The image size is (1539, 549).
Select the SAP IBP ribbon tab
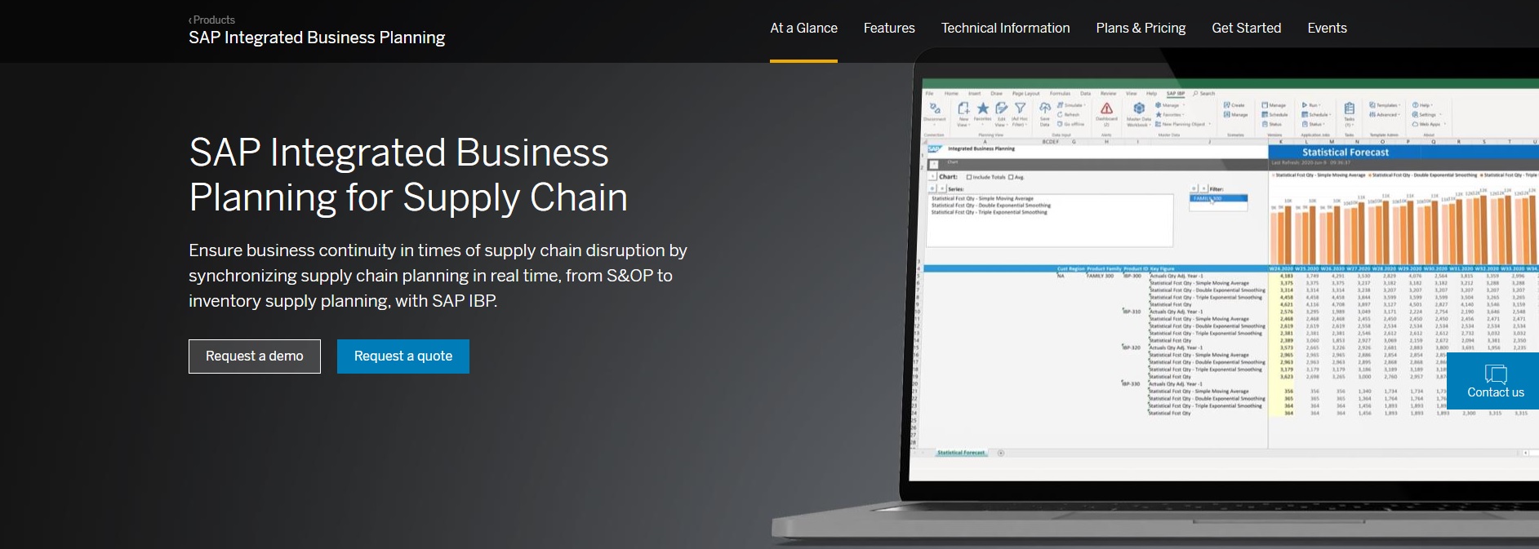click(x=1176, y=94)
